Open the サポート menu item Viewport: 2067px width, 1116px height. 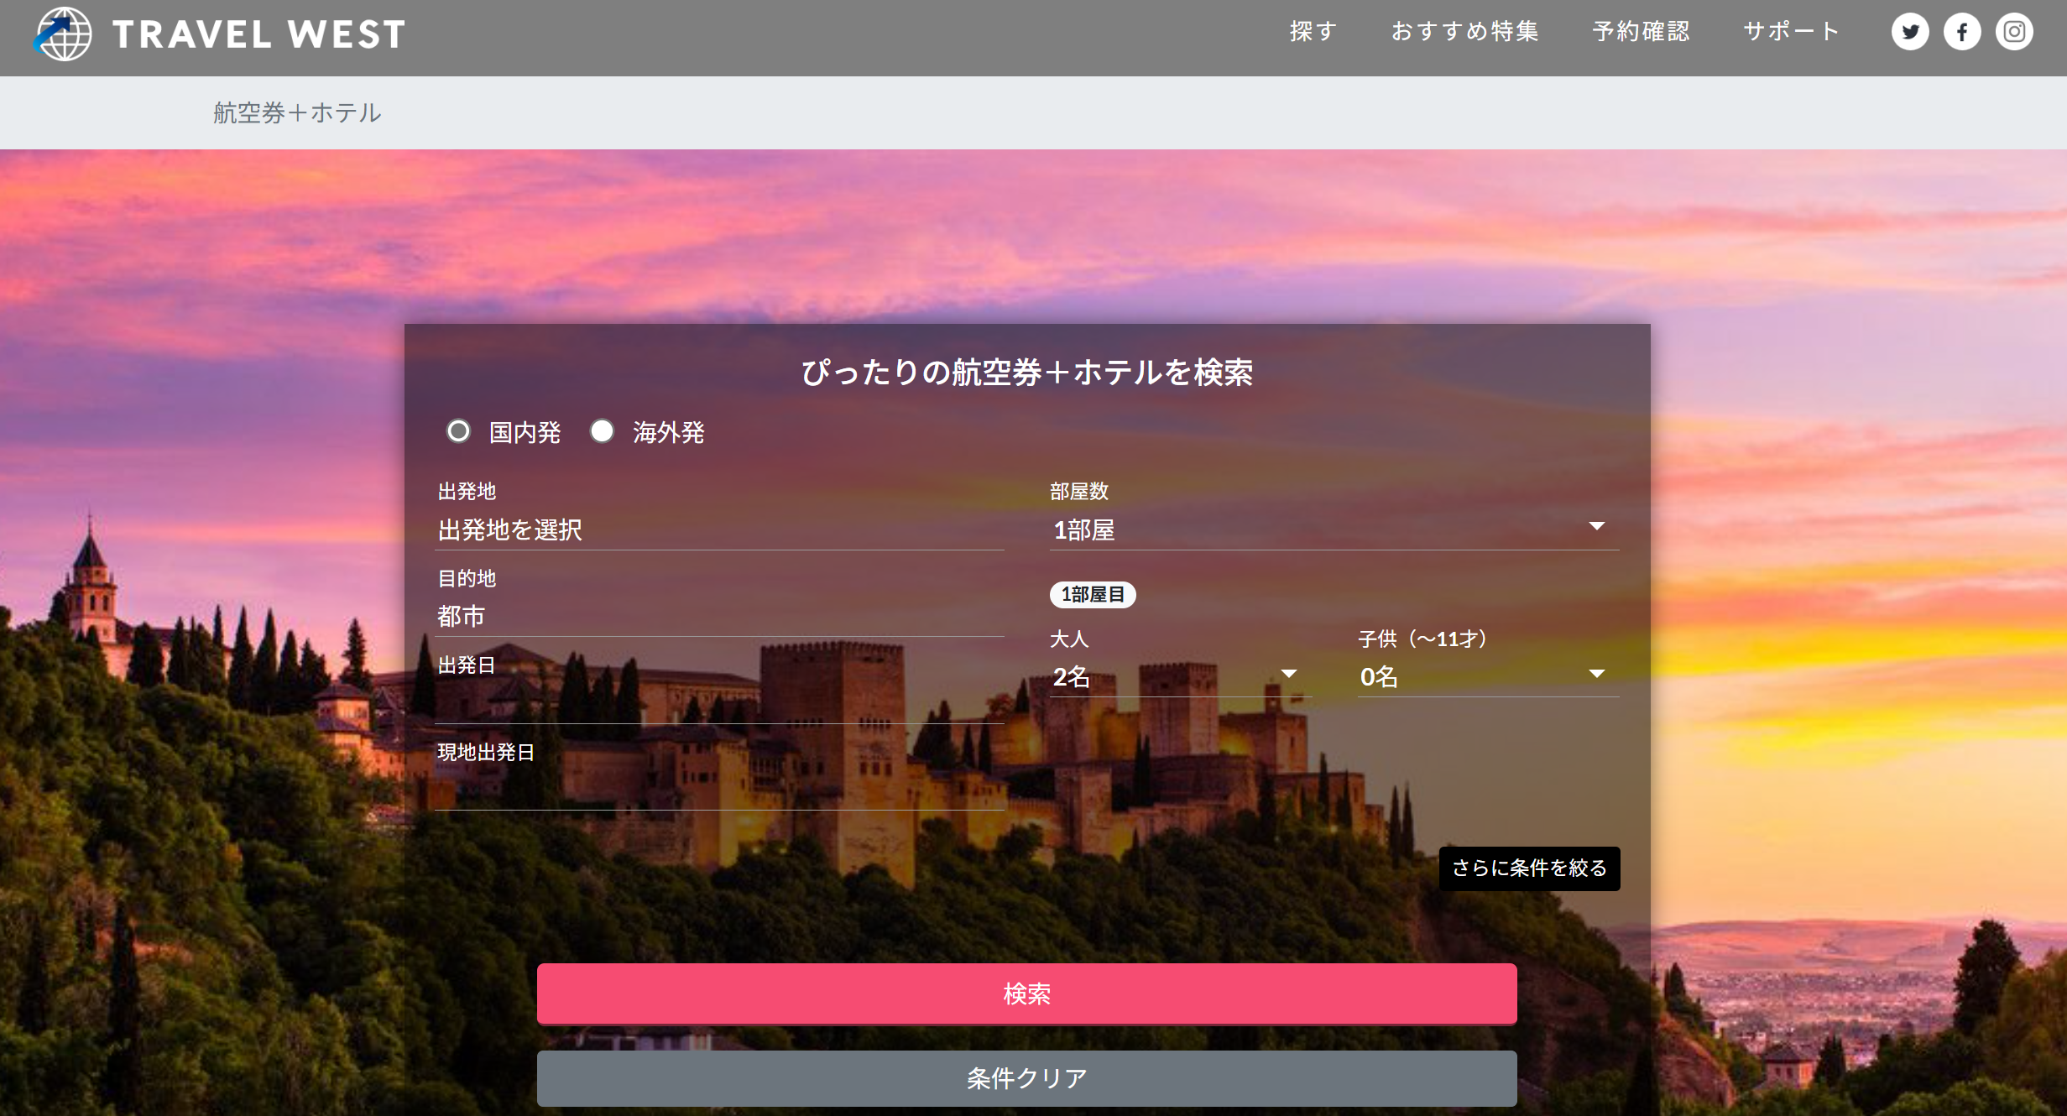tap(1792, 32)
